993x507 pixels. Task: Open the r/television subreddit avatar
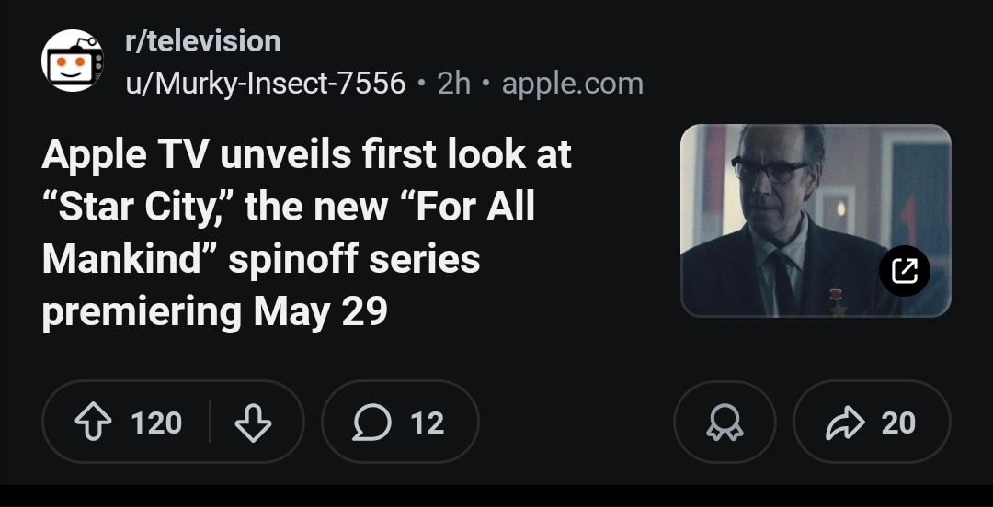(73, 61)
